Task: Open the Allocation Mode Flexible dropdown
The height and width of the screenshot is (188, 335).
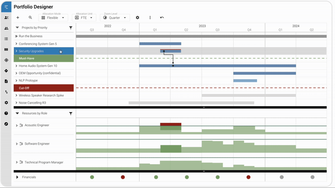Action: pos(53,18)
